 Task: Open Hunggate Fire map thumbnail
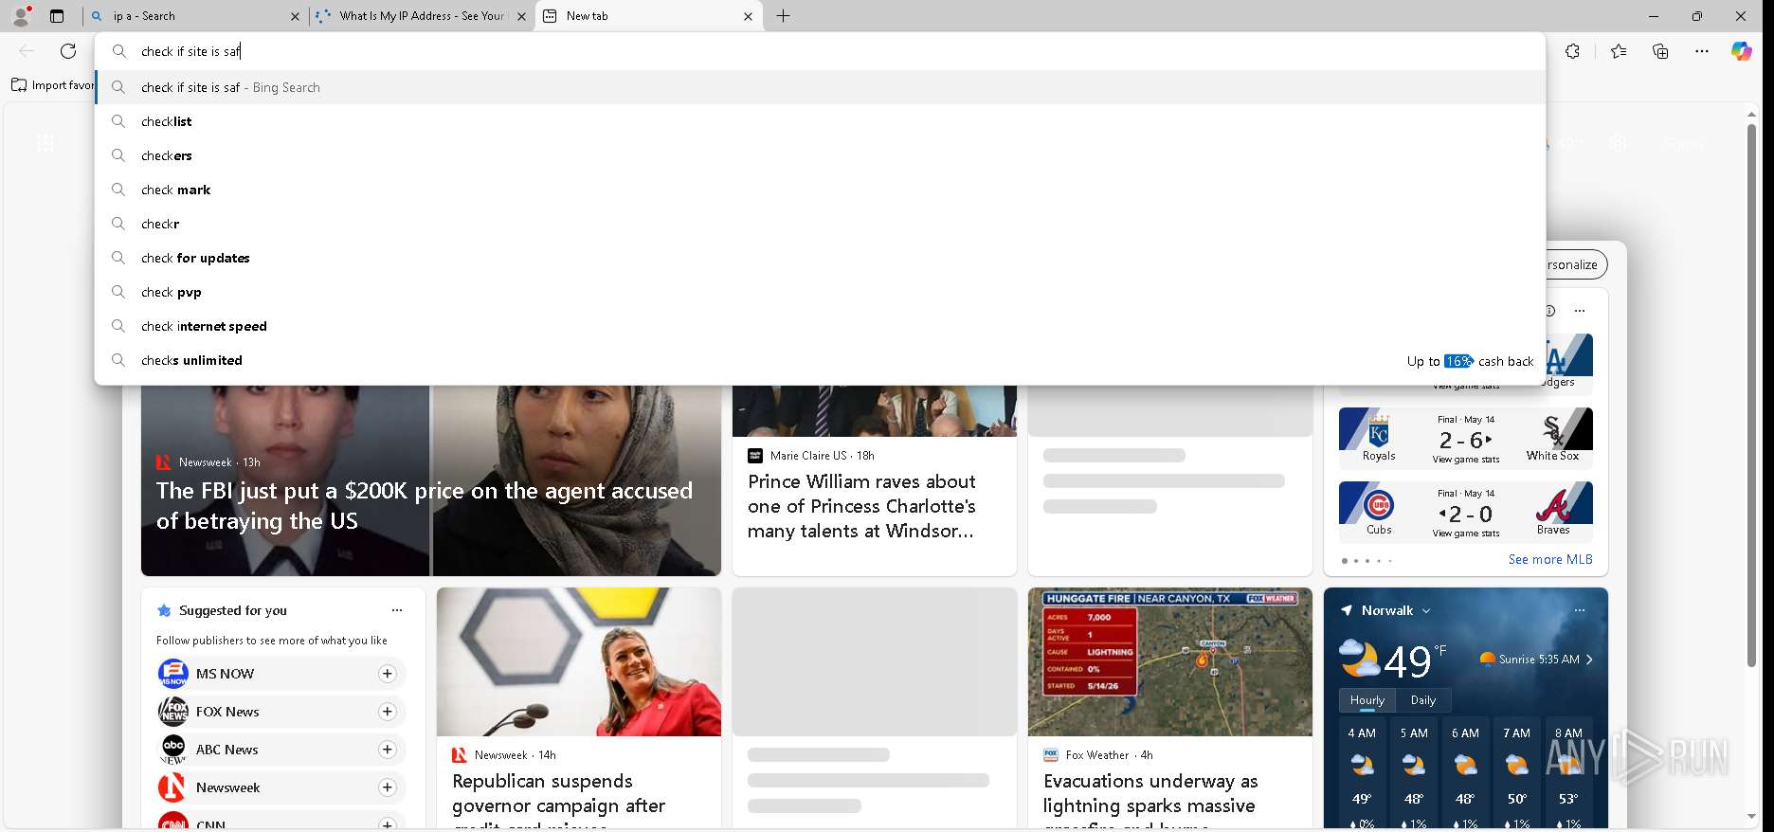click(1170, 662)
